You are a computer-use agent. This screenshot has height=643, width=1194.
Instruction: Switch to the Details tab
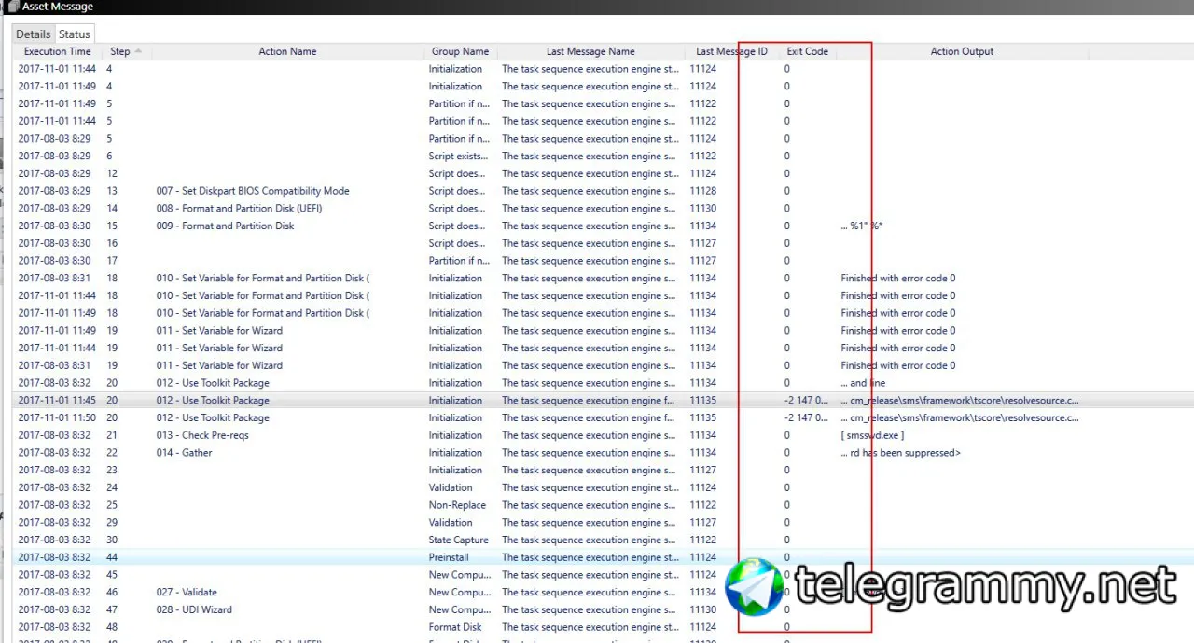[x=33, y=34]
